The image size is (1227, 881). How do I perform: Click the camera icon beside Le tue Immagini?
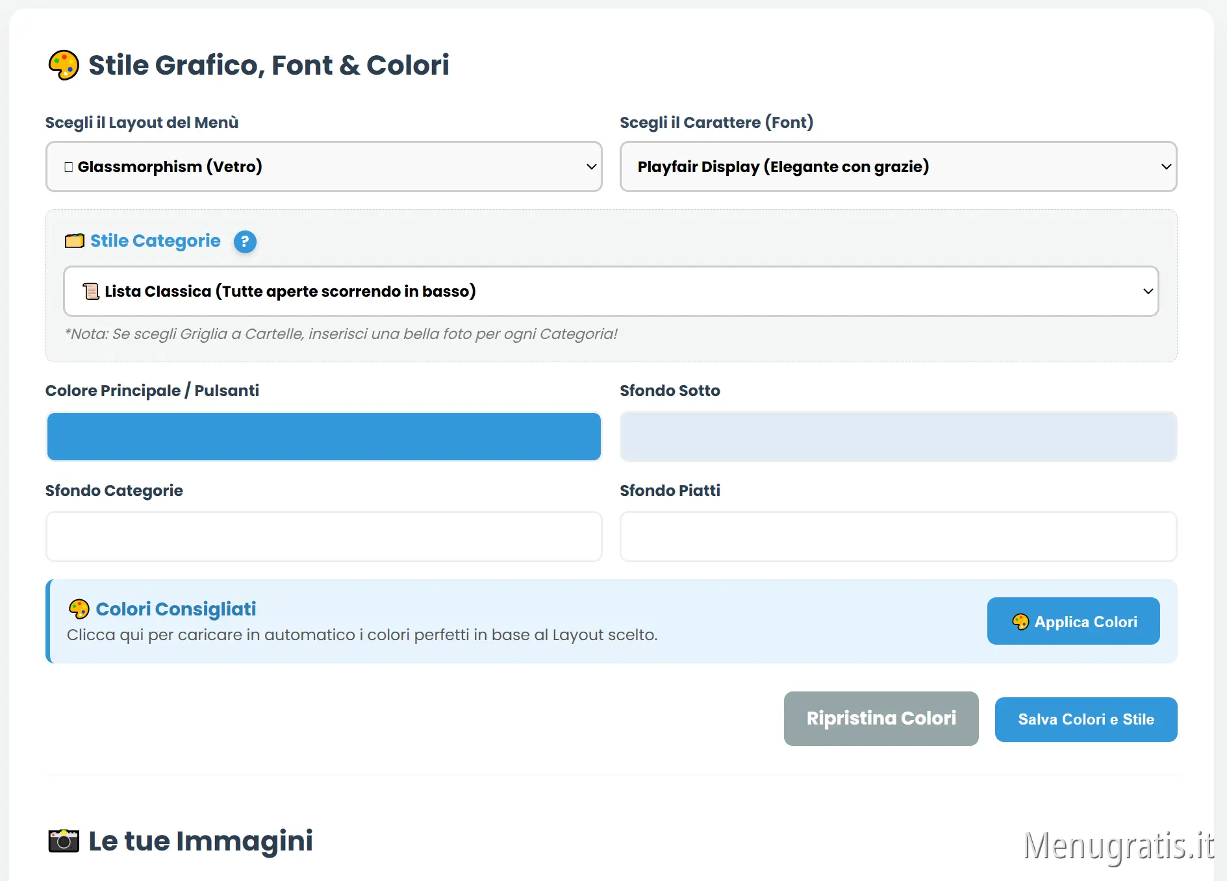(x=64, y=841)
